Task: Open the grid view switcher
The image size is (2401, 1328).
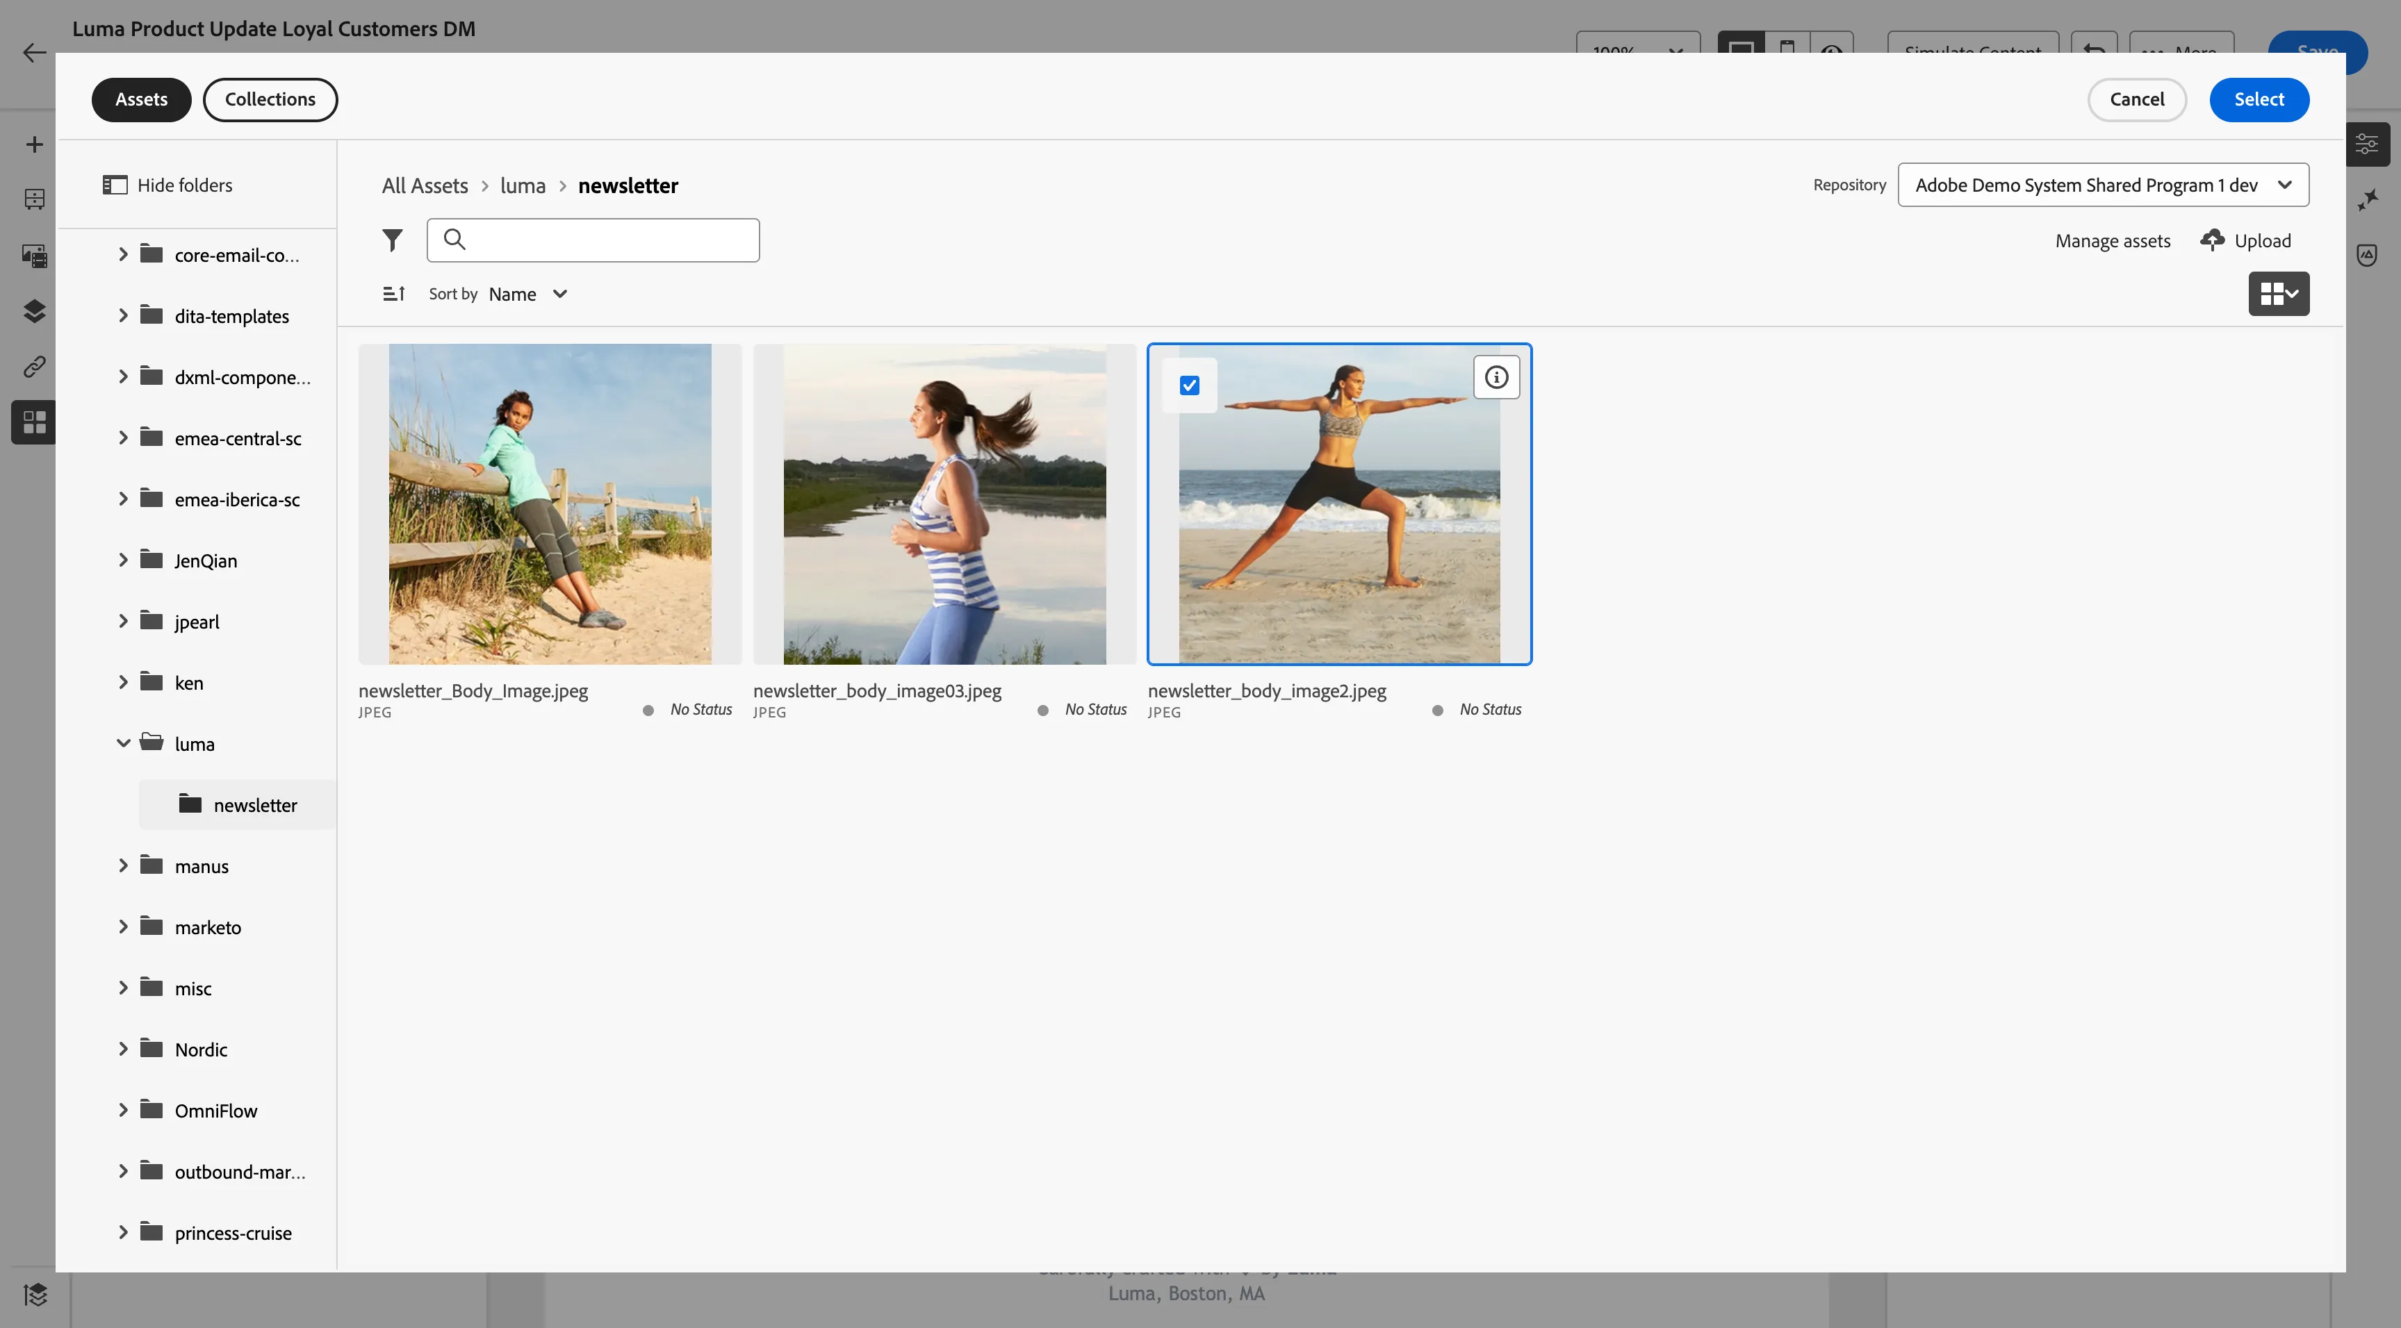Action: point(2279,294)
